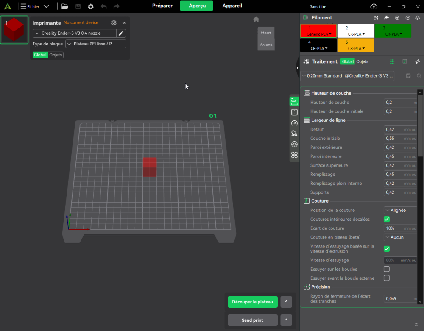The width and height of the screenshot is (424, 331).
Task: Click the open project folder icon
Action: point(64,6)
